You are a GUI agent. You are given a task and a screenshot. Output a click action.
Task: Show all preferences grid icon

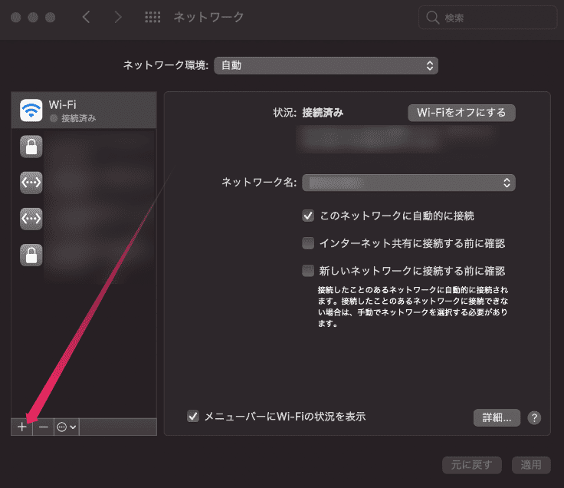(x=152, y=17)
